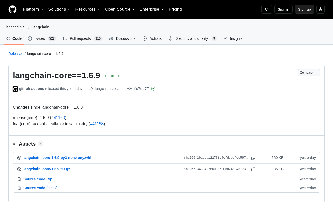Open the langchain-ai organization link
The height and width of the screenshot is (208, 333).
pyautogui.click(x=16, y=27)
